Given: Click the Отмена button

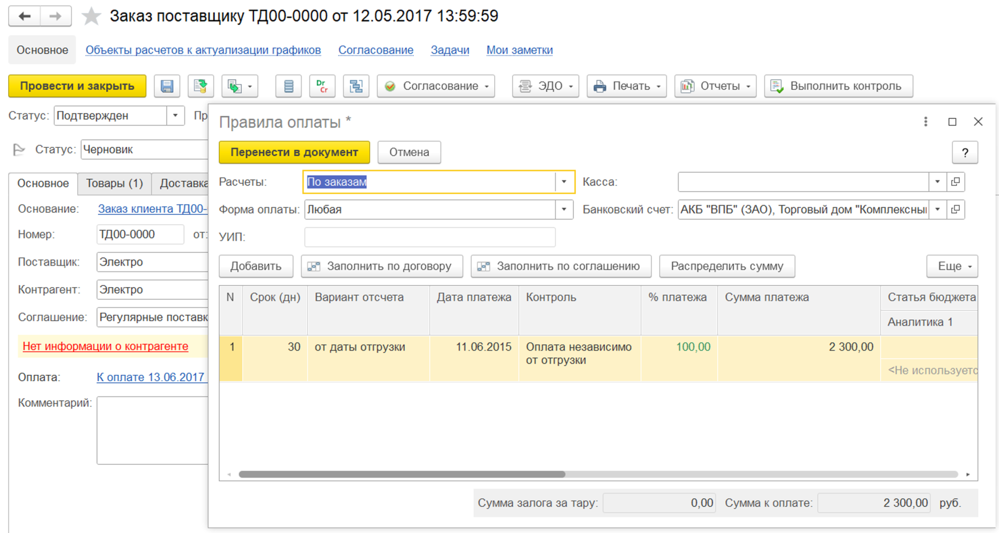Looking at the screenshot, I should [409, 152].
